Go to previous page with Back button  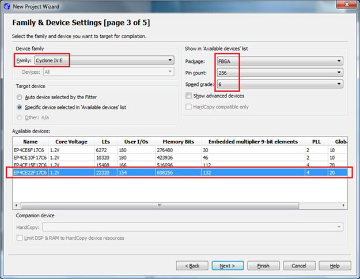(192, 266)
